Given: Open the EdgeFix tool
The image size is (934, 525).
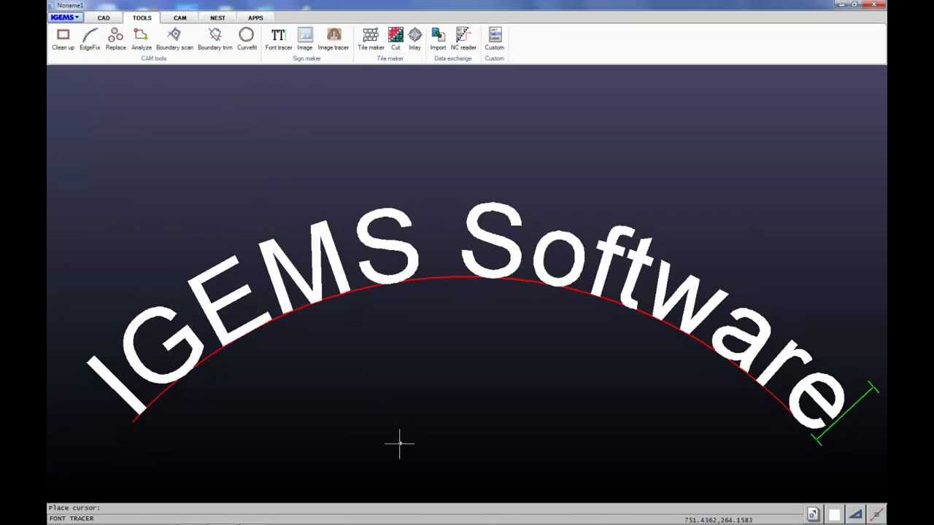Looking at the screenshot, I should click(x=90, y=39).
